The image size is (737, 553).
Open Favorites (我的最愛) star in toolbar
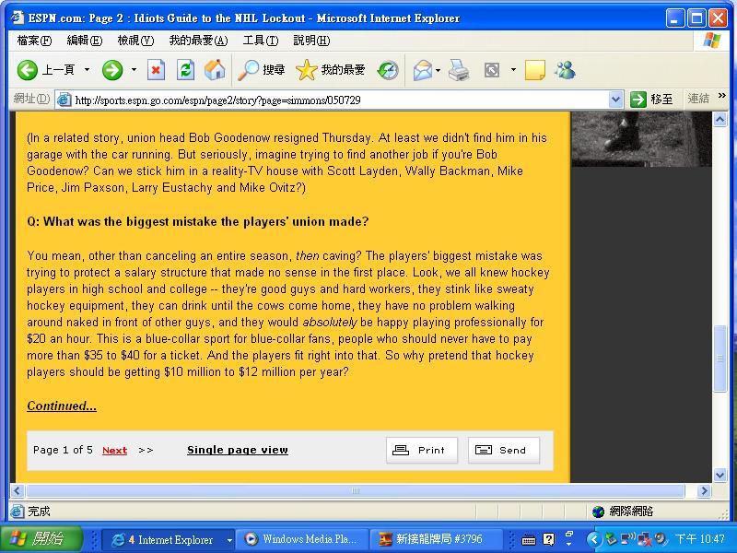pyautogui.click(x=331, y=71)
